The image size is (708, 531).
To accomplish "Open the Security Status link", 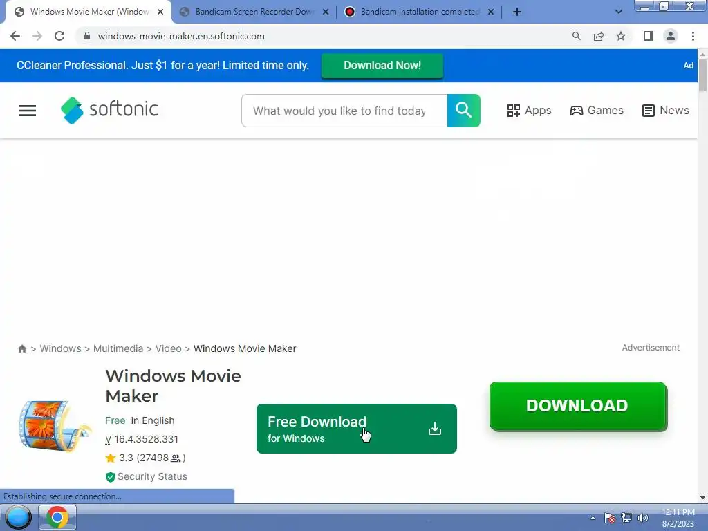I will (147, 476).
